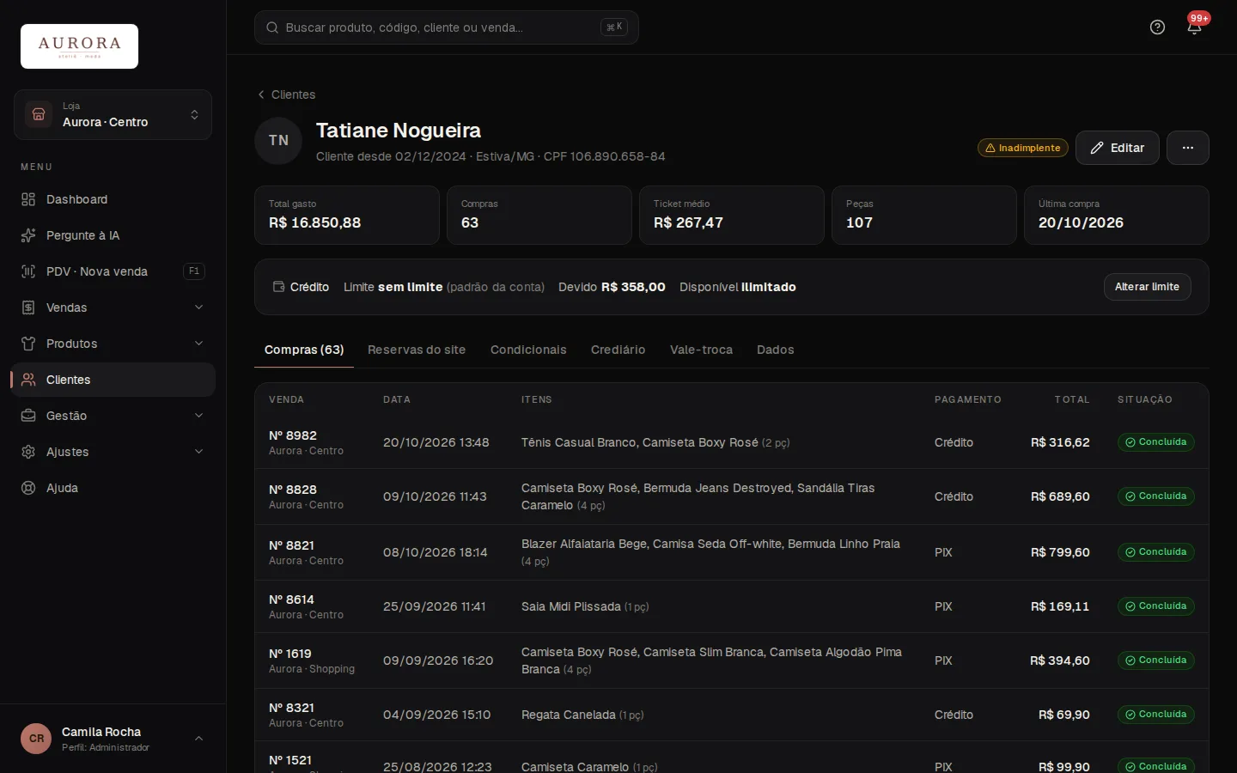Open notifications bell with 99+ badge
Screen dimensions: 1237x773
[1194, 27]
